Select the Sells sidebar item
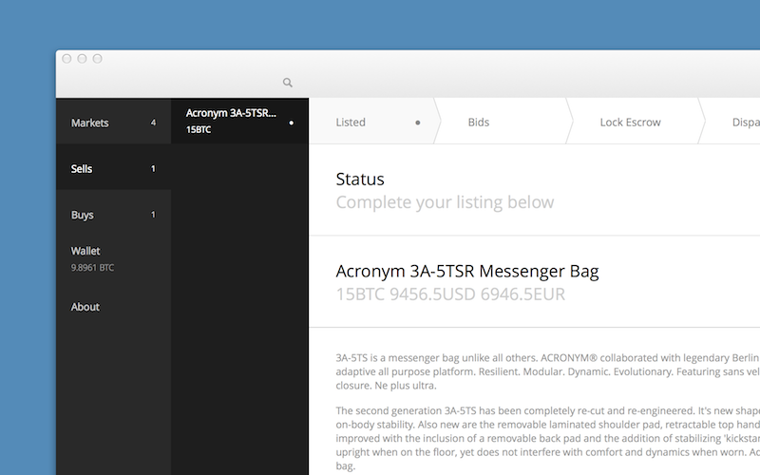The image size is (760, 475). [x=113, y=169]
